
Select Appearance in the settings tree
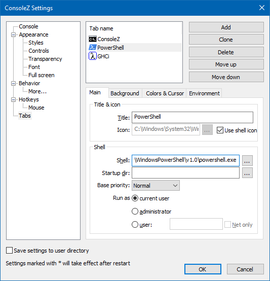point(33,34)
